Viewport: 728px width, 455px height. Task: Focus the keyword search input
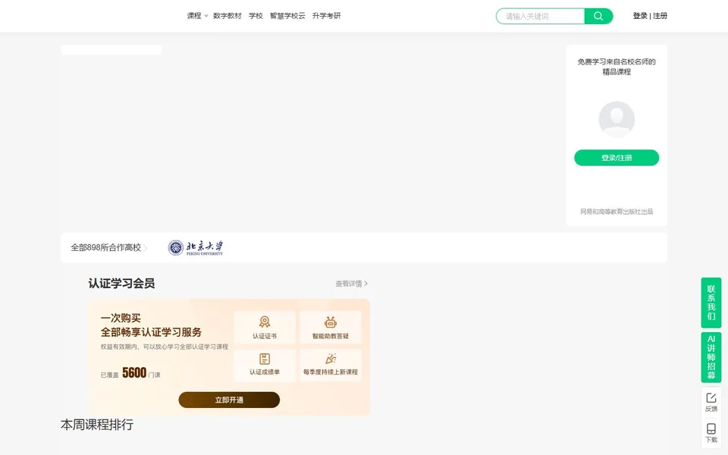(540, 16)
